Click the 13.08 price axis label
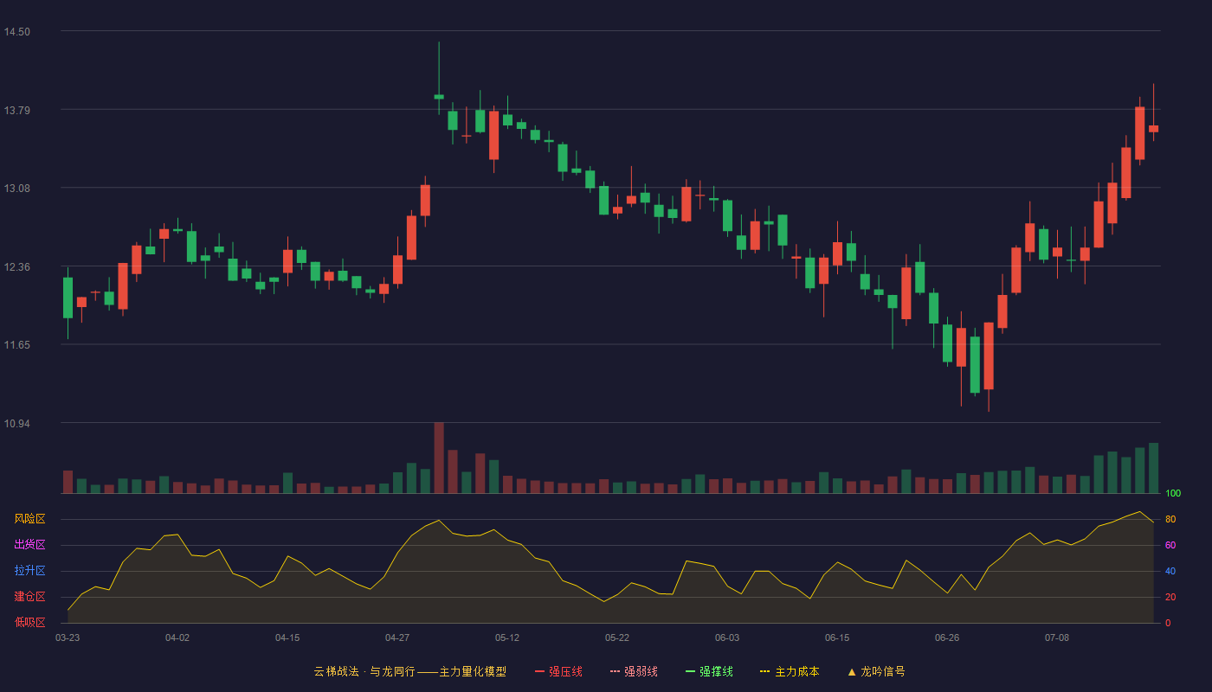1212x692 pixels. click(17, 189)
